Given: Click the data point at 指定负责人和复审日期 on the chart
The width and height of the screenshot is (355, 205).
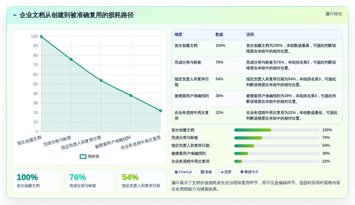Looking at the screenshot, I should (x=101, y=80).
